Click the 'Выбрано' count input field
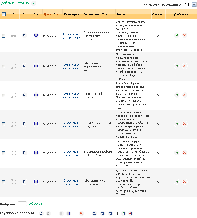 (x=22, y=204)
